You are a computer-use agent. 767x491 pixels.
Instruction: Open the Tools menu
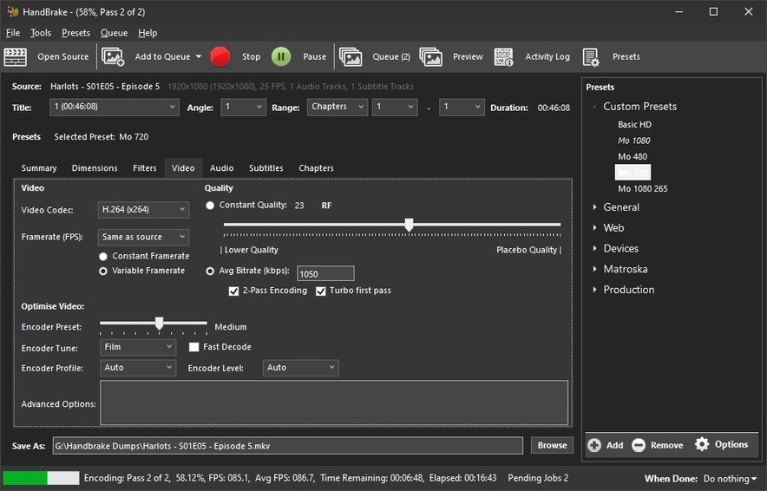pos(41,33)
